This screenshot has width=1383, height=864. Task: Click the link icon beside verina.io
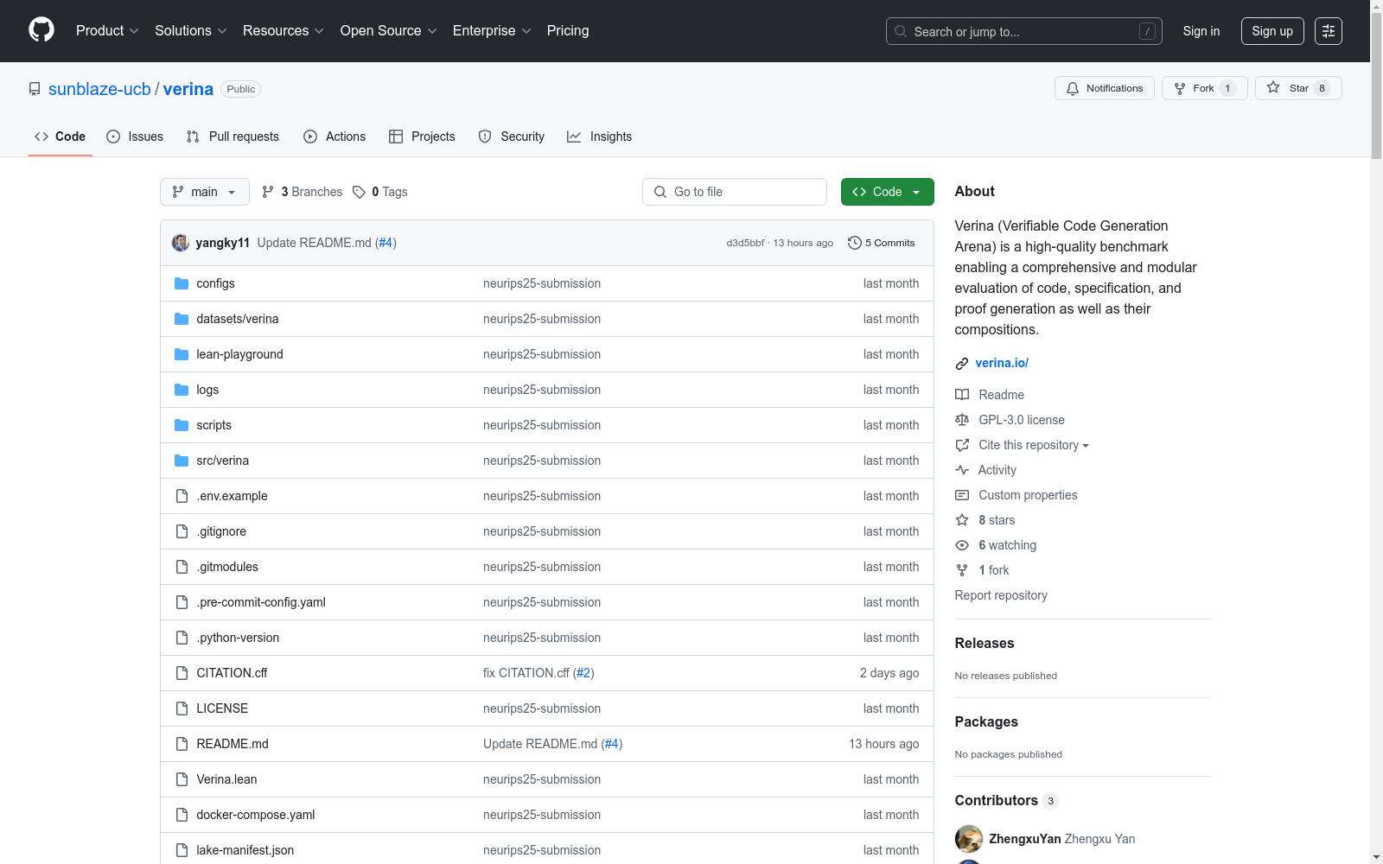(962, 364)
